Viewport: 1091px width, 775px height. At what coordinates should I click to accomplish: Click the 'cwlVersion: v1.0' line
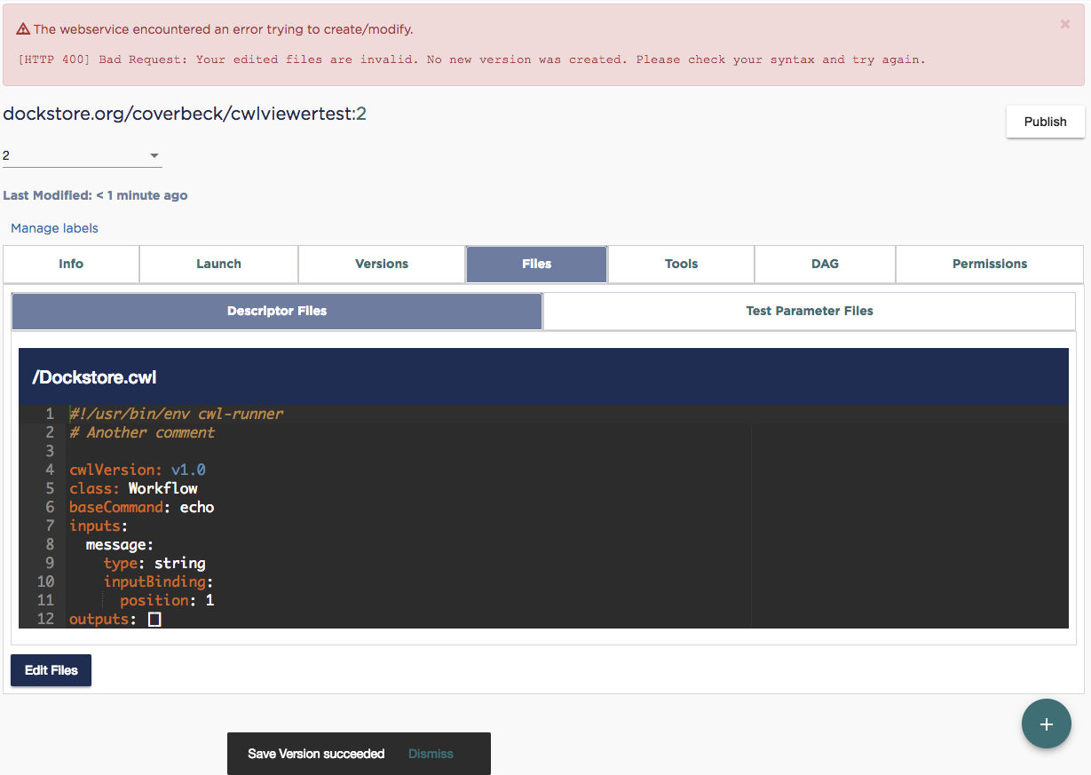pos(138,470)
